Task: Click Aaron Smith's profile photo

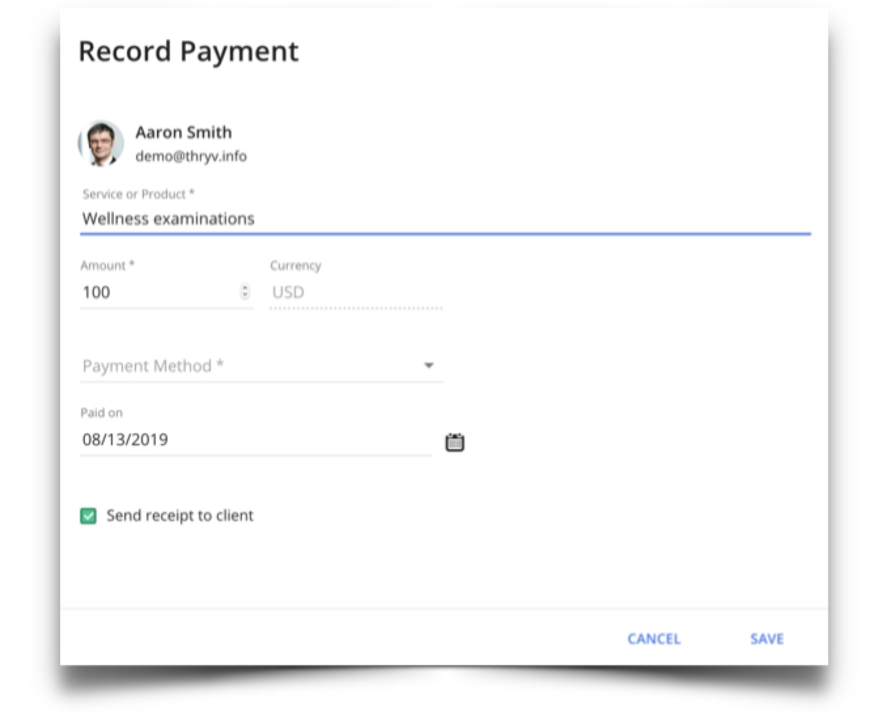Action: pyautogui.click(x=101, y=143)
